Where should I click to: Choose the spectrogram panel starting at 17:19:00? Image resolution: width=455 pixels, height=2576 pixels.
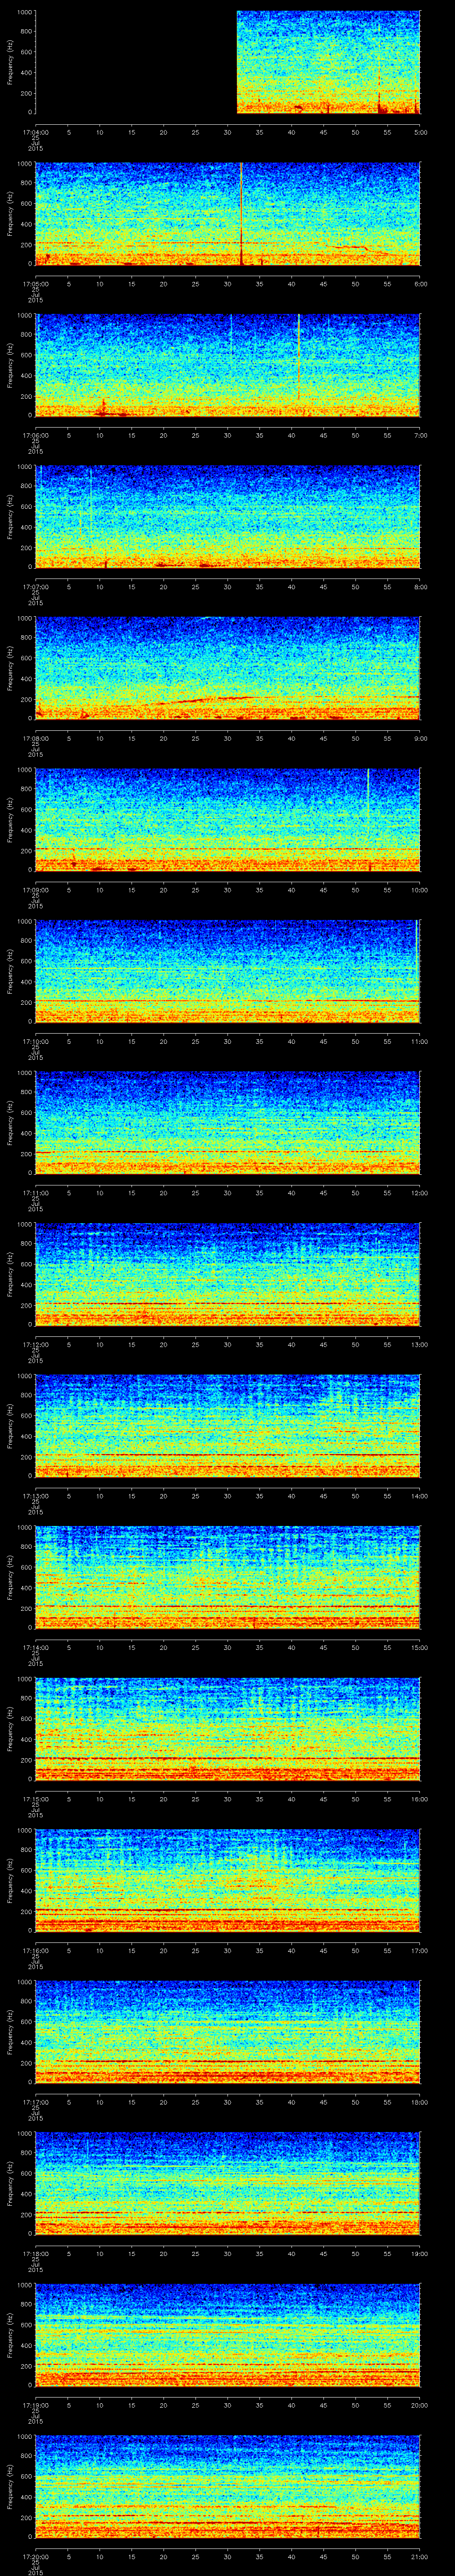click(x=228, y=2335)
